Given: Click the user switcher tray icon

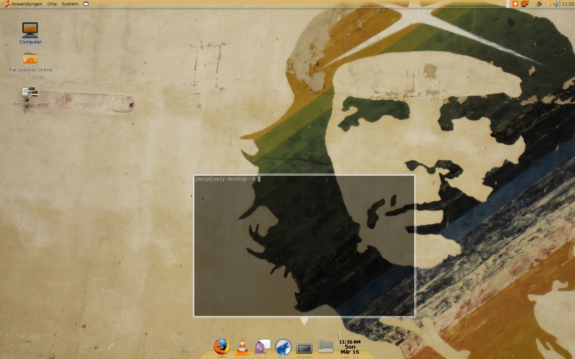Looking at the screenshot, I should coord(539,4).
